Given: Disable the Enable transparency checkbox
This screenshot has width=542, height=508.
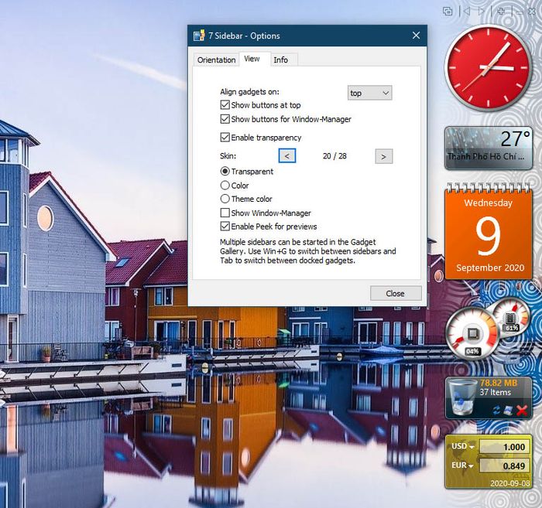Looking at the screenshot, I should (x=225, y=137).
